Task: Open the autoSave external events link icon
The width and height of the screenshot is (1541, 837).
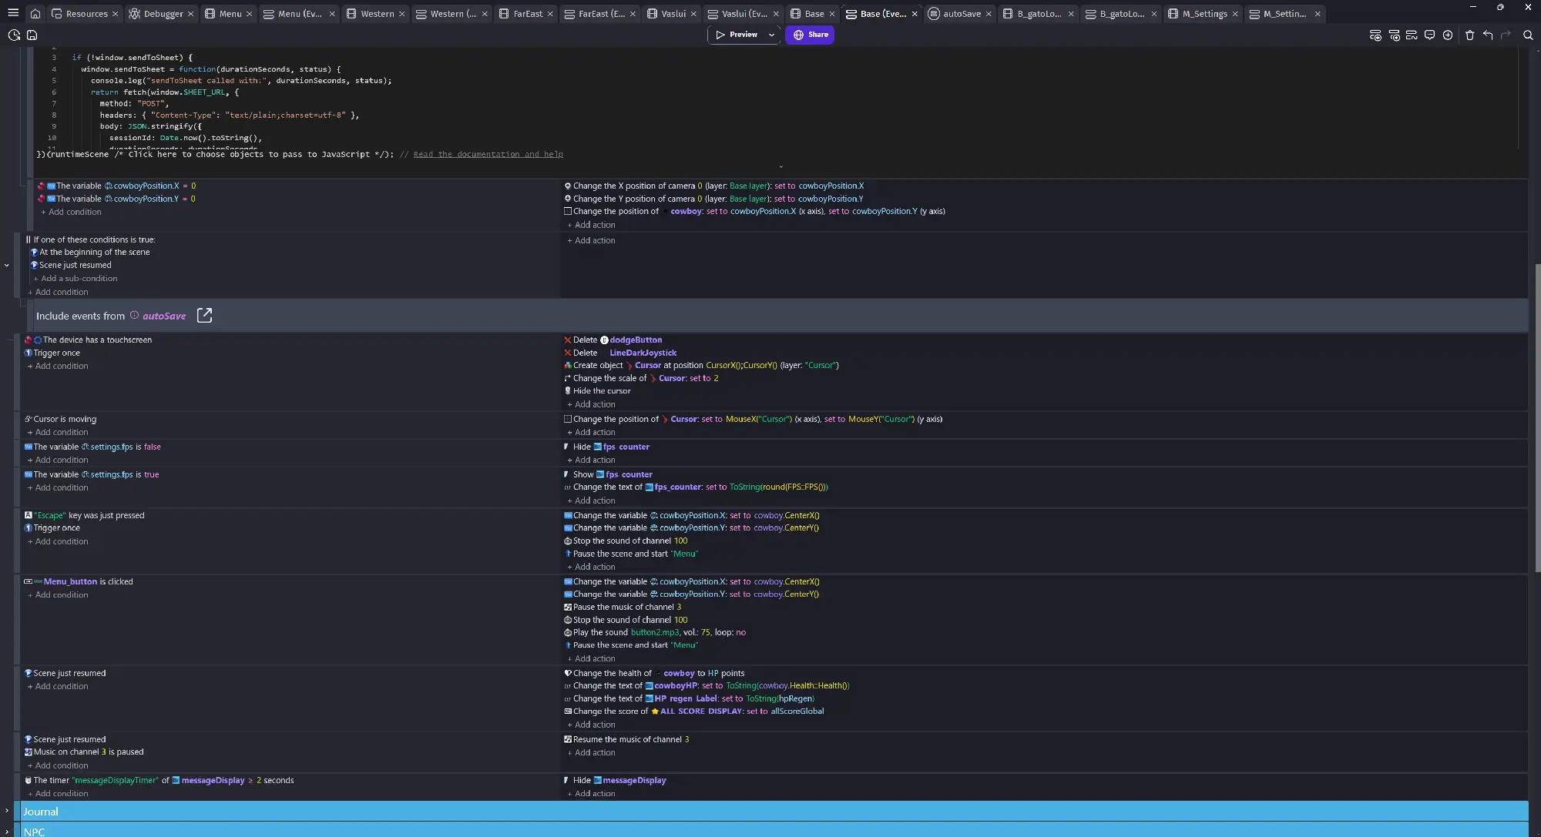Action: 204,316
